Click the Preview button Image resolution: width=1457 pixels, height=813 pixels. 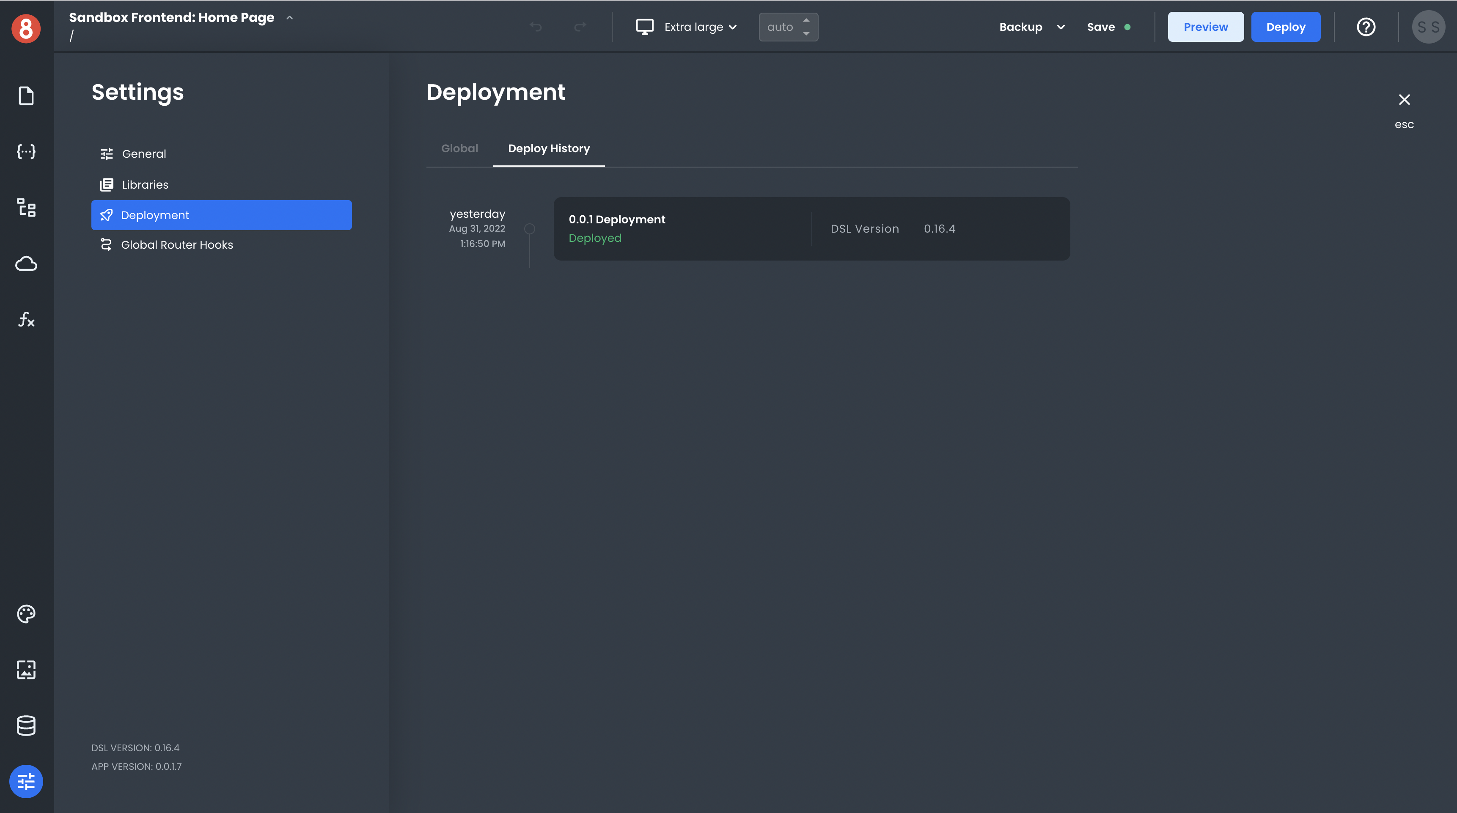pyautogui.click(x=1205, y=27)
